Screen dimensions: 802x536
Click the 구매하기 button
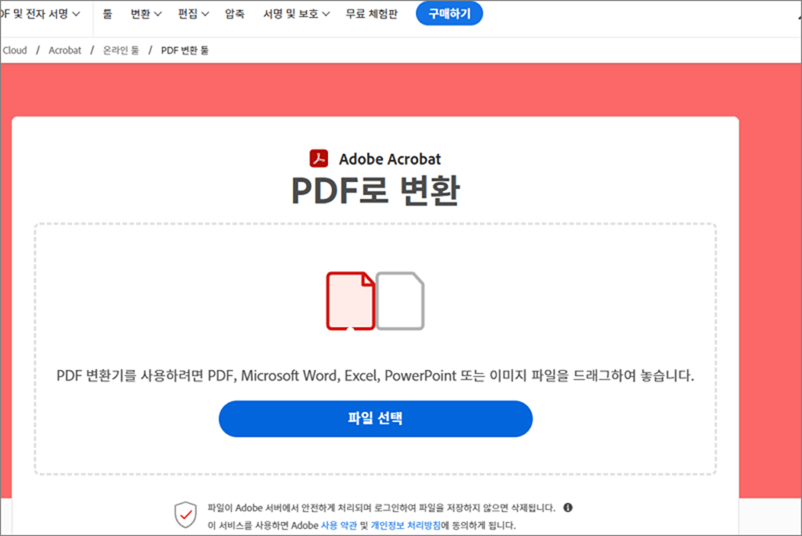coord(449,13)
